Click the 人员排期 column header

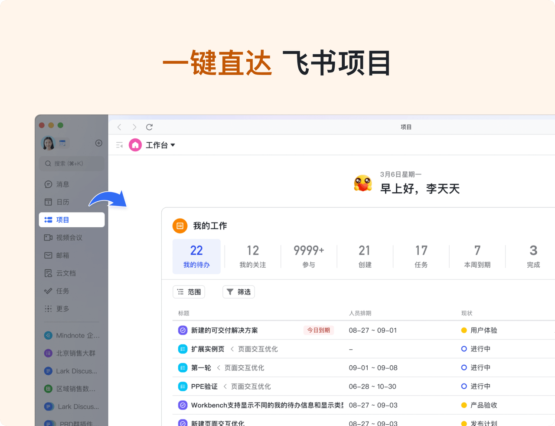coord(360,313)
